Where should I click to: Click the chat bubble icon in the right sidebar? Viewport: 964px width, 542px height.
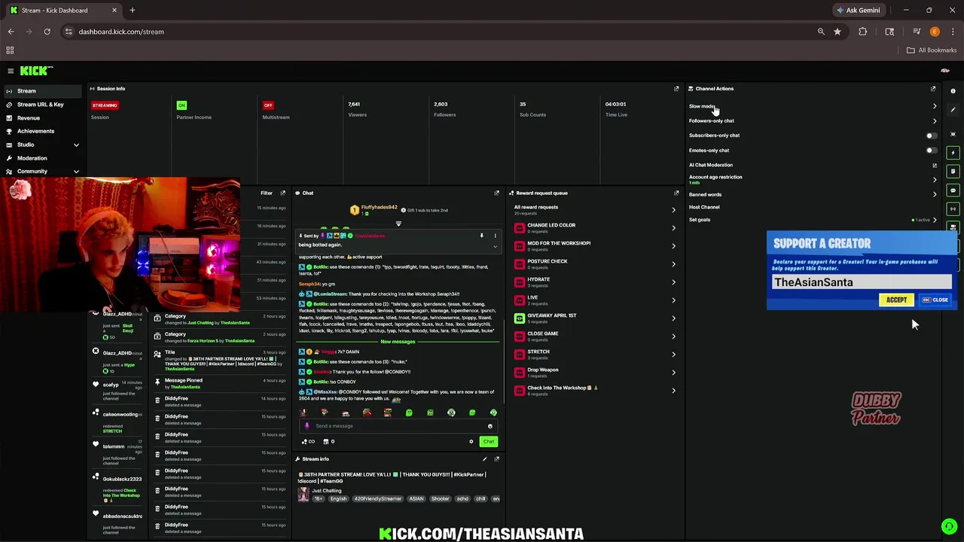coord(953,190)
